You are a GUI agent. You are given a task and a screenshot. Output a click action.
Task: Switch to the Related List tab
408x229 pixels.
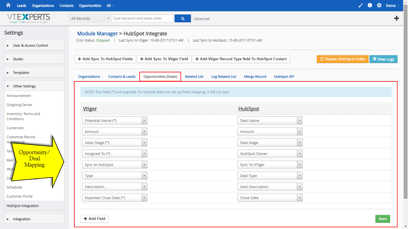pyautogui.click(x=194, y=77)
